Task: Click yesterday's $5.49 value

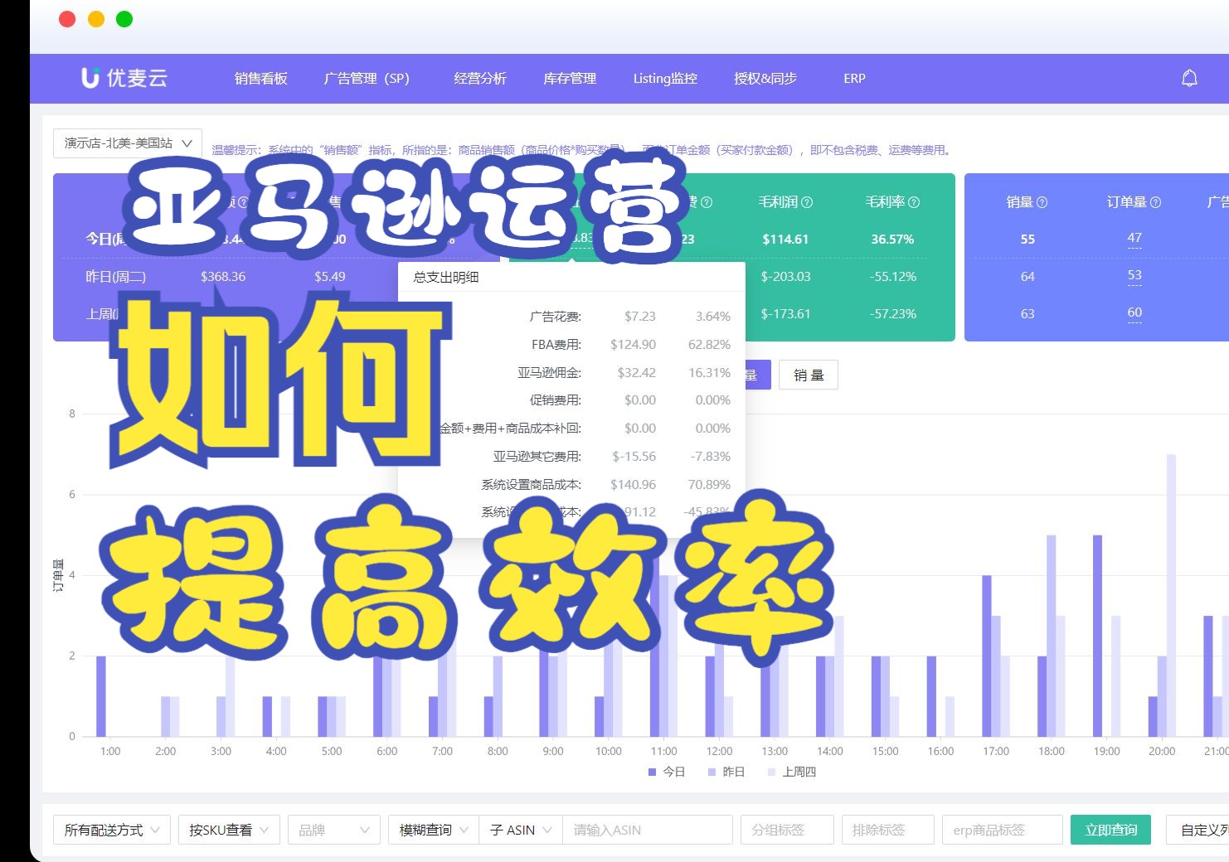Action: (x=330, y=277)
